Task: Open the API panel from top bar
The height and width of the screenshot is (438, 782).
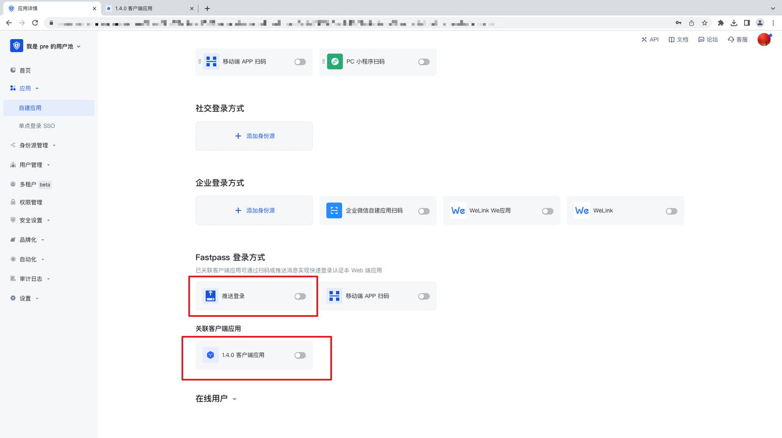Action: click(x=649, y=39)
